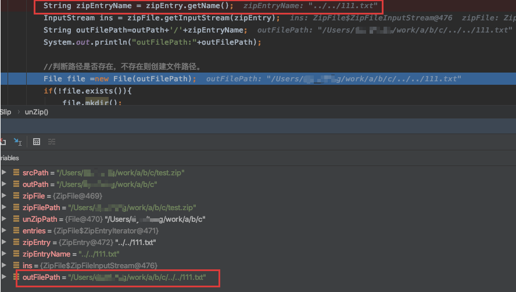Click the inline hint zipEntryName: "../../111.txt"
The image size is (516, 292).
310,6
